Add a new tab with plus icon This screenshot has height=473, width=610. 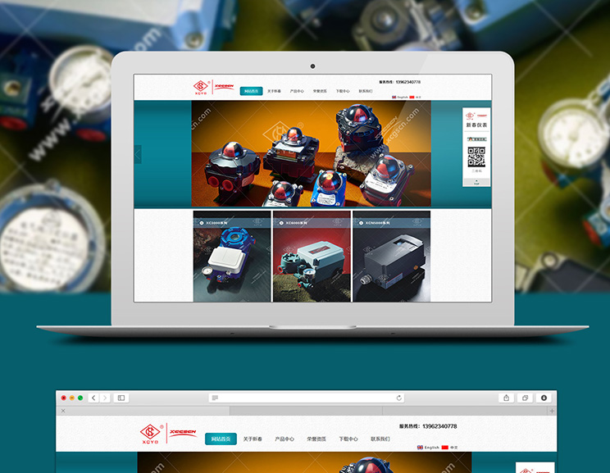click(x=552, y=411)
